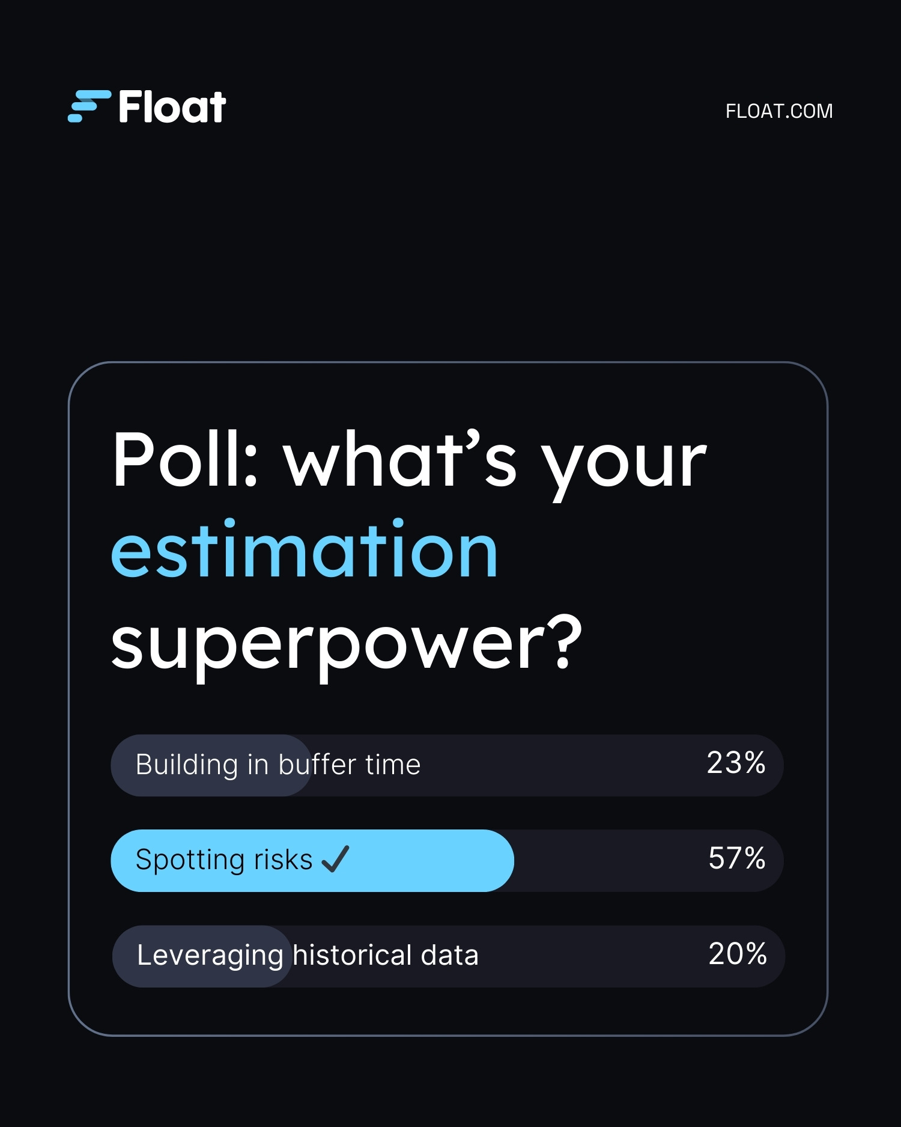Click the blue highlighted word "estimation"

pos(305,550)
